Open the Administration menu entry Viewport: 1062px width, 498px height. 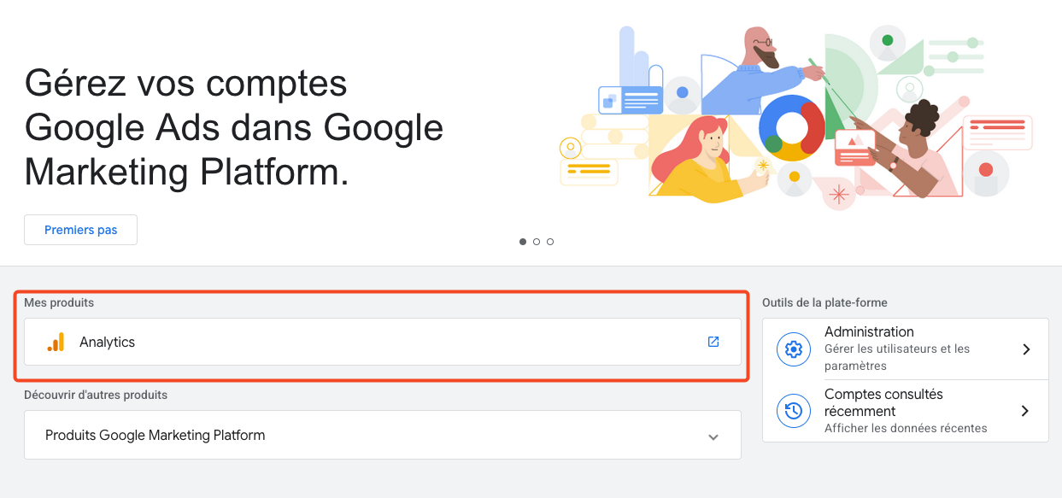(869, 331)
